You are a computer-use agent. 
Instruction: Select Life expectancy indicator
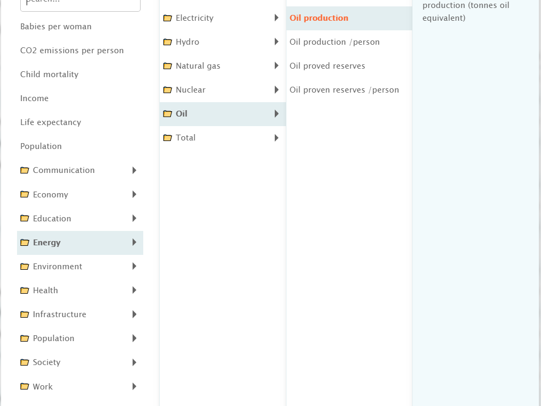pos(51,122)
